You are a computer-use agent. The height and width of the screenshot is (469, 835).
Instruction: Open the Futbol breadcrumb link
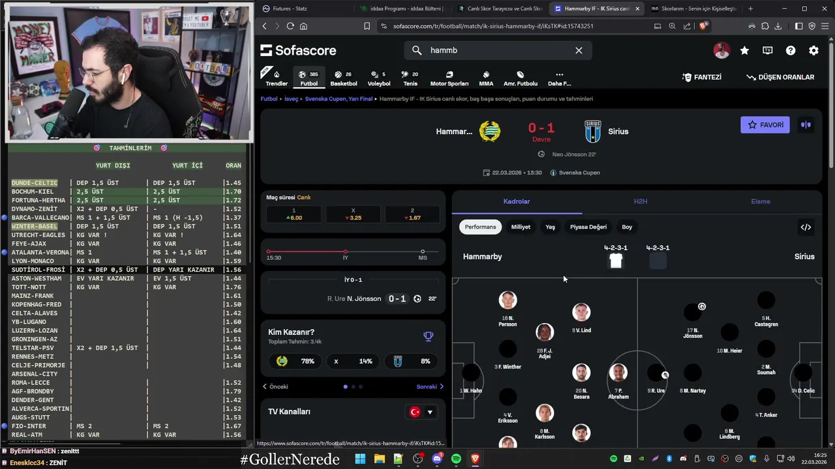269,99
